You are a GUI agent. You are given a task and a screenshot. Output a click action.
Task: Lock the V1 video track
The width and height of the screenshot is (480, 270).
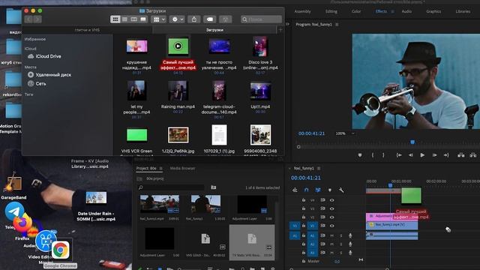[304, 226]
